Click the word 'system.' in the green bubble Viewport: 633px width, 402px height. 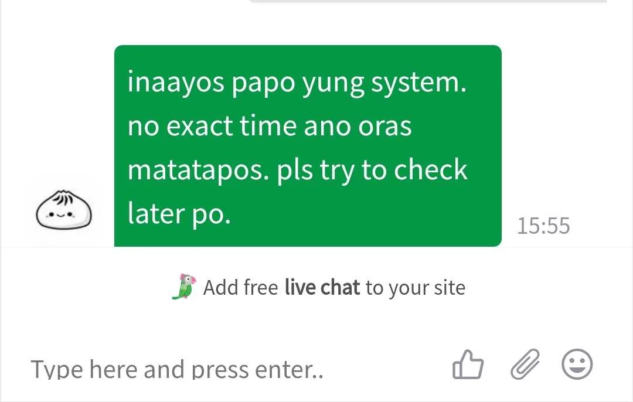(x=418, y=83)
